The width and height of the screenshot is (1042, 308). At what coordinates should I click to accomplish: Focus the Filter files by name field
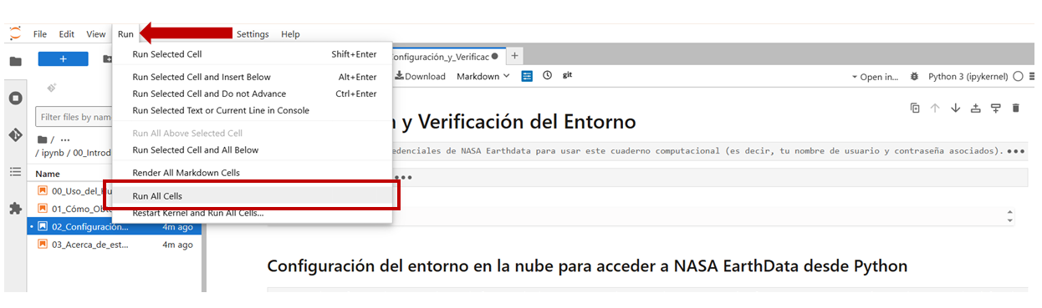(74, 117)
